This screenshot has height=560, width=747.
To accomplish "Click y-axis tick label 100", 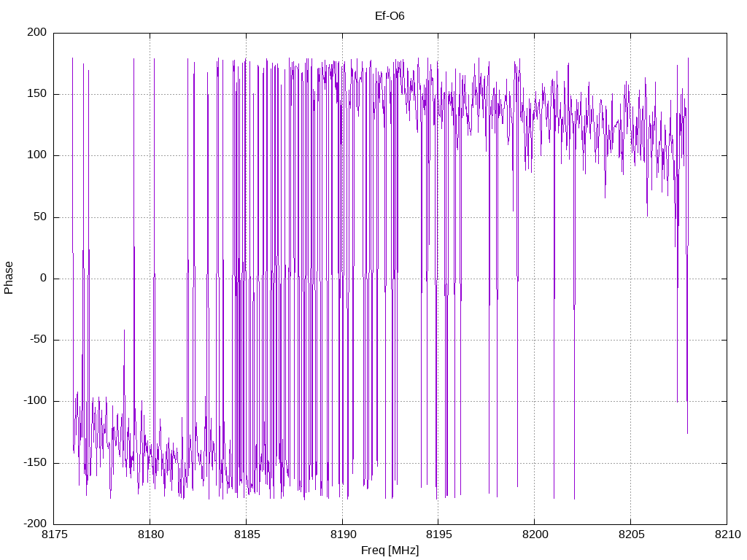I will pos(36,155).
